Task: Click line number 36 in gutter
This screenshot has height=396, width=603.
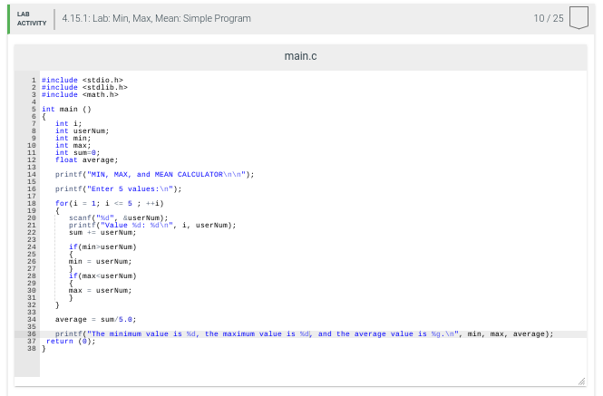Action: point(32,334)
